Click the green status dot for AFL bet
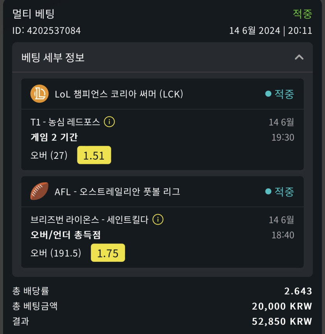This screenshot has height=334, width=325. [268, 191]
